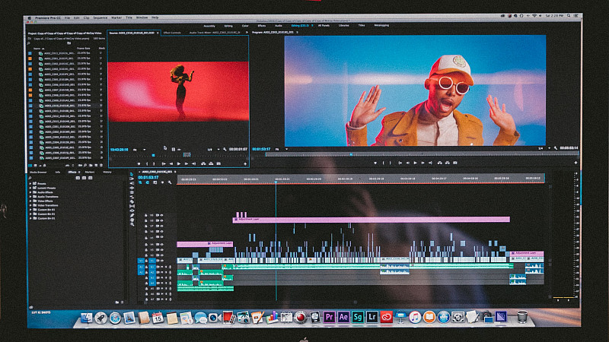Click the timeline playhead on time ruler
The width and height of the screenshot is (609, 342).
[276, 182]
